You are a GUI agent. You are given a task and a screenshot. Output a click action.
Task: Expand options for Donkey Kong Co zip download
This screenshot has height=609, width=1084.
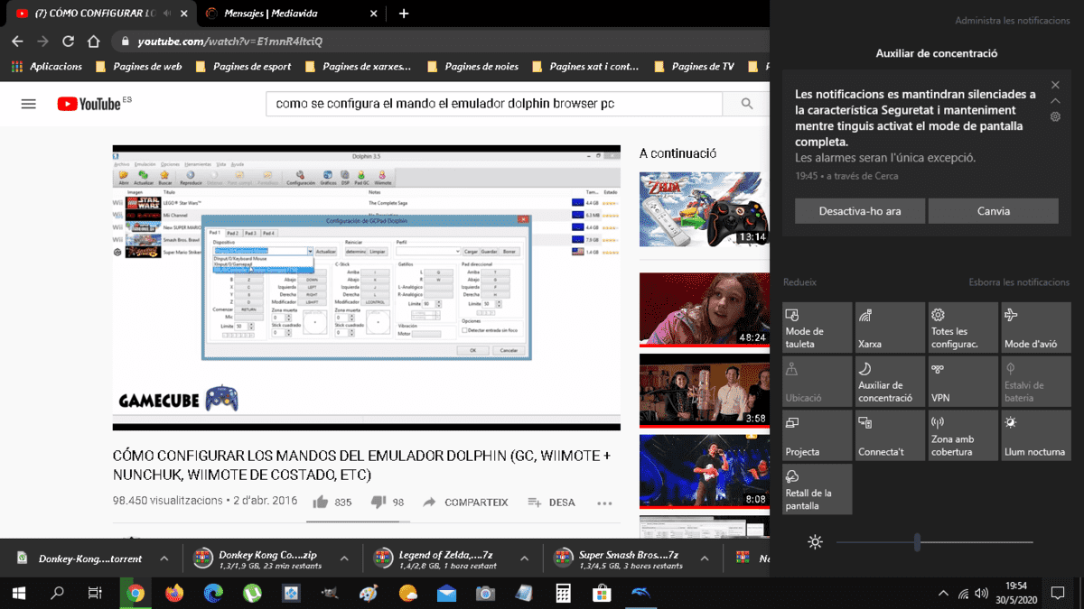pyautogui.click(x=344, y=558)
